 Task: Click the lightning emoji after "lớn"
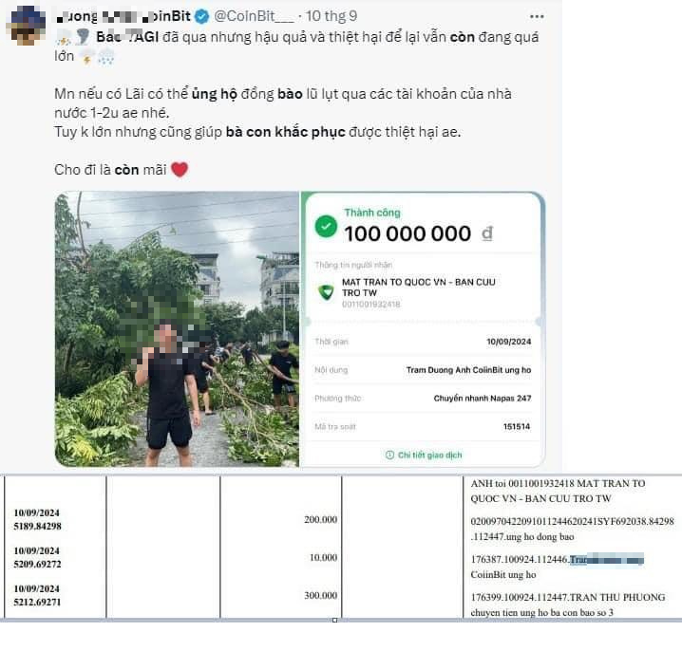[x=85, y=57]
